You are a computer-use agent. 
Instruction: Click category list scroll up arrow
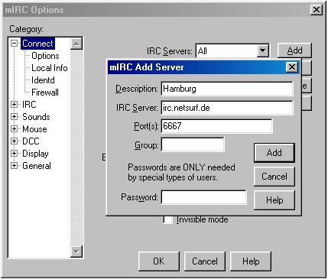click(76, 44)
